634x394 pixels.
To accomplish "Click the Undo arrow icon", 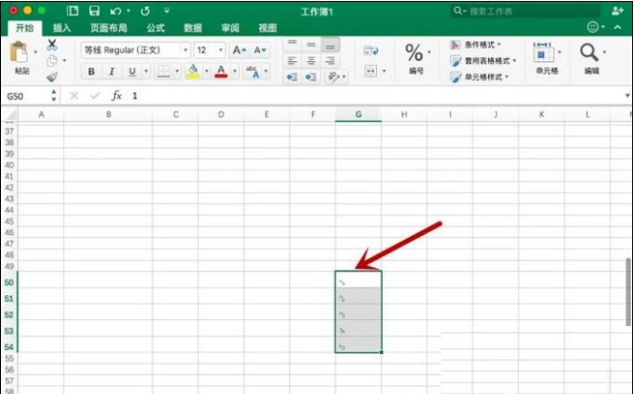I will coord(116,12).
